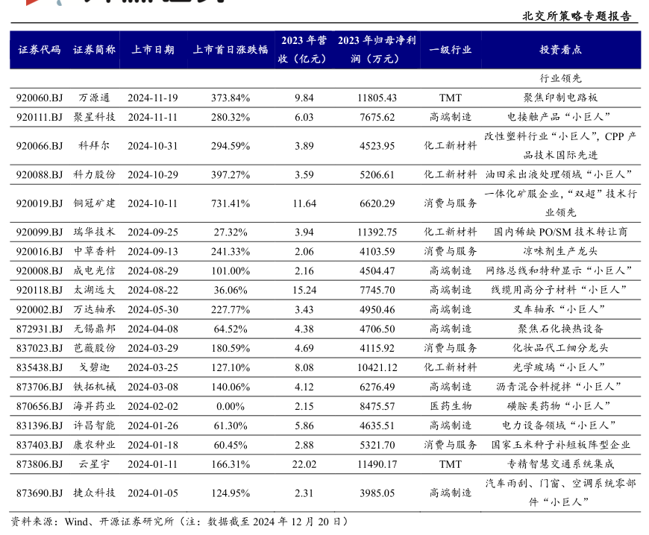Click the stock name '太湖远大'
This screenshot has height=535, width=649.
point(95,291)
